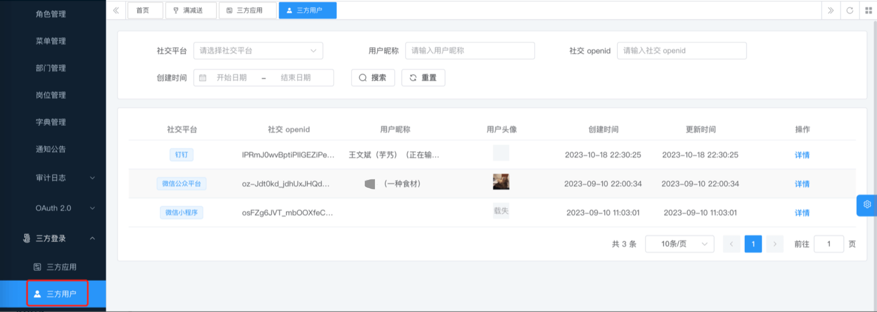This screenshot has width=877, height=312.
Task: Click the refresh icon in tab bar
Action: (x=849, y=10)
